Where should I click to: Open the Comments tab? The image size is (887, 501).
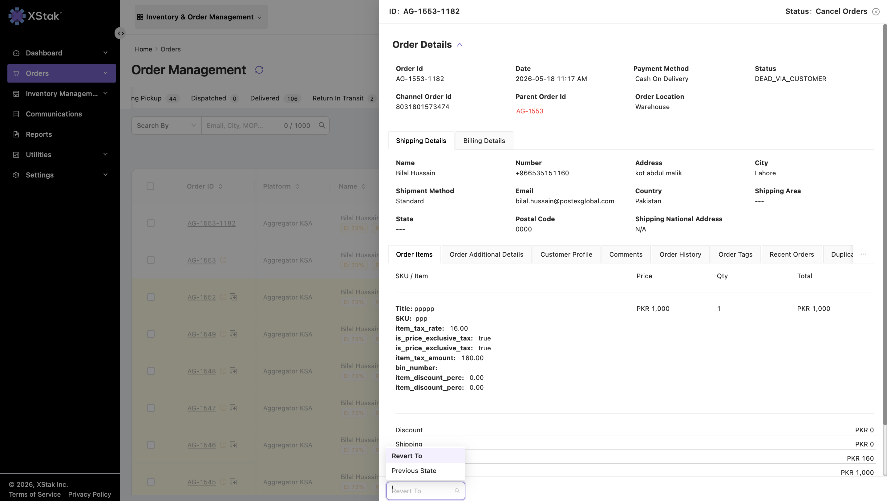tap(626, 254)
